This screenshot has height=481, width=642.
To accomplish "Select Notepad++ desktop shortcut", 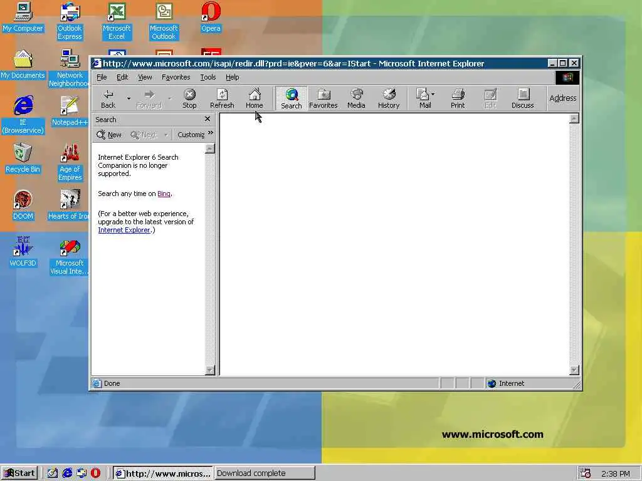I will click(70, 111).
